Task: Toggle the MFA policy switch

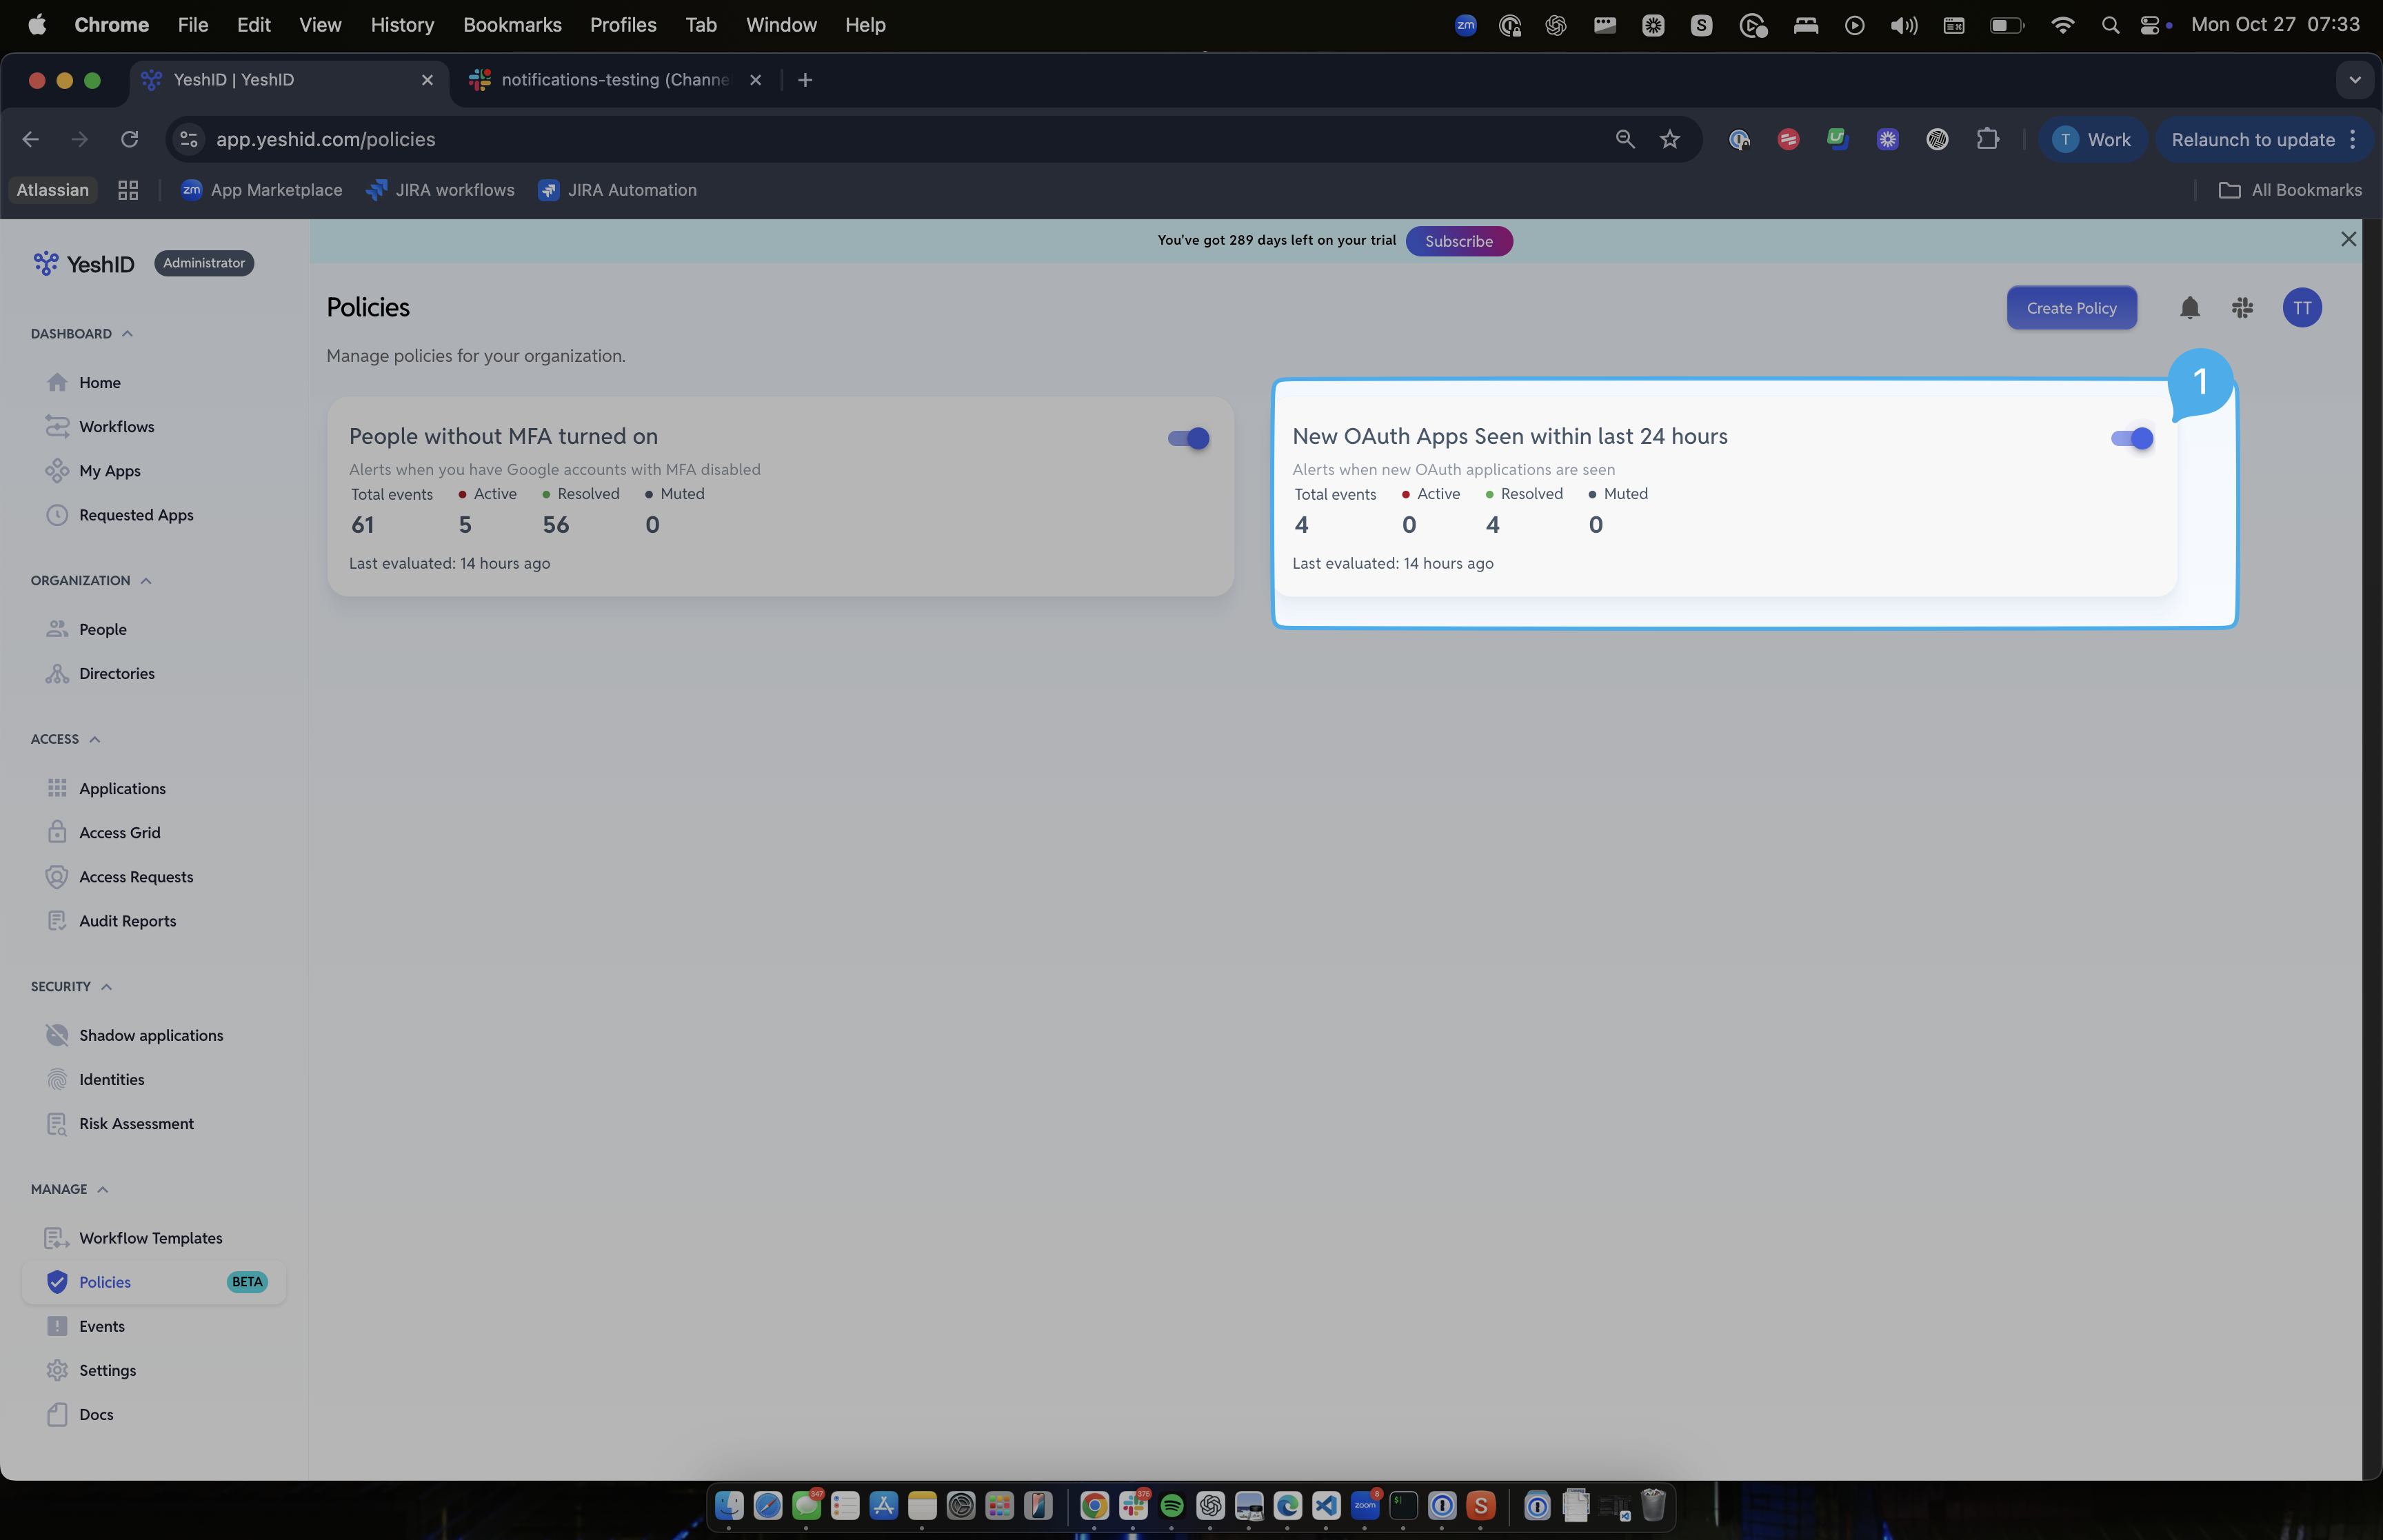Action: point(1188,438)
